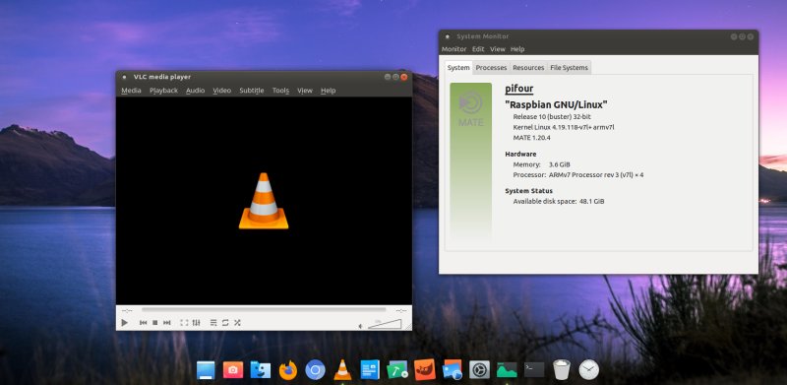
Task: Open the VLC Playback menu
Action: click(x=163, y=91)
